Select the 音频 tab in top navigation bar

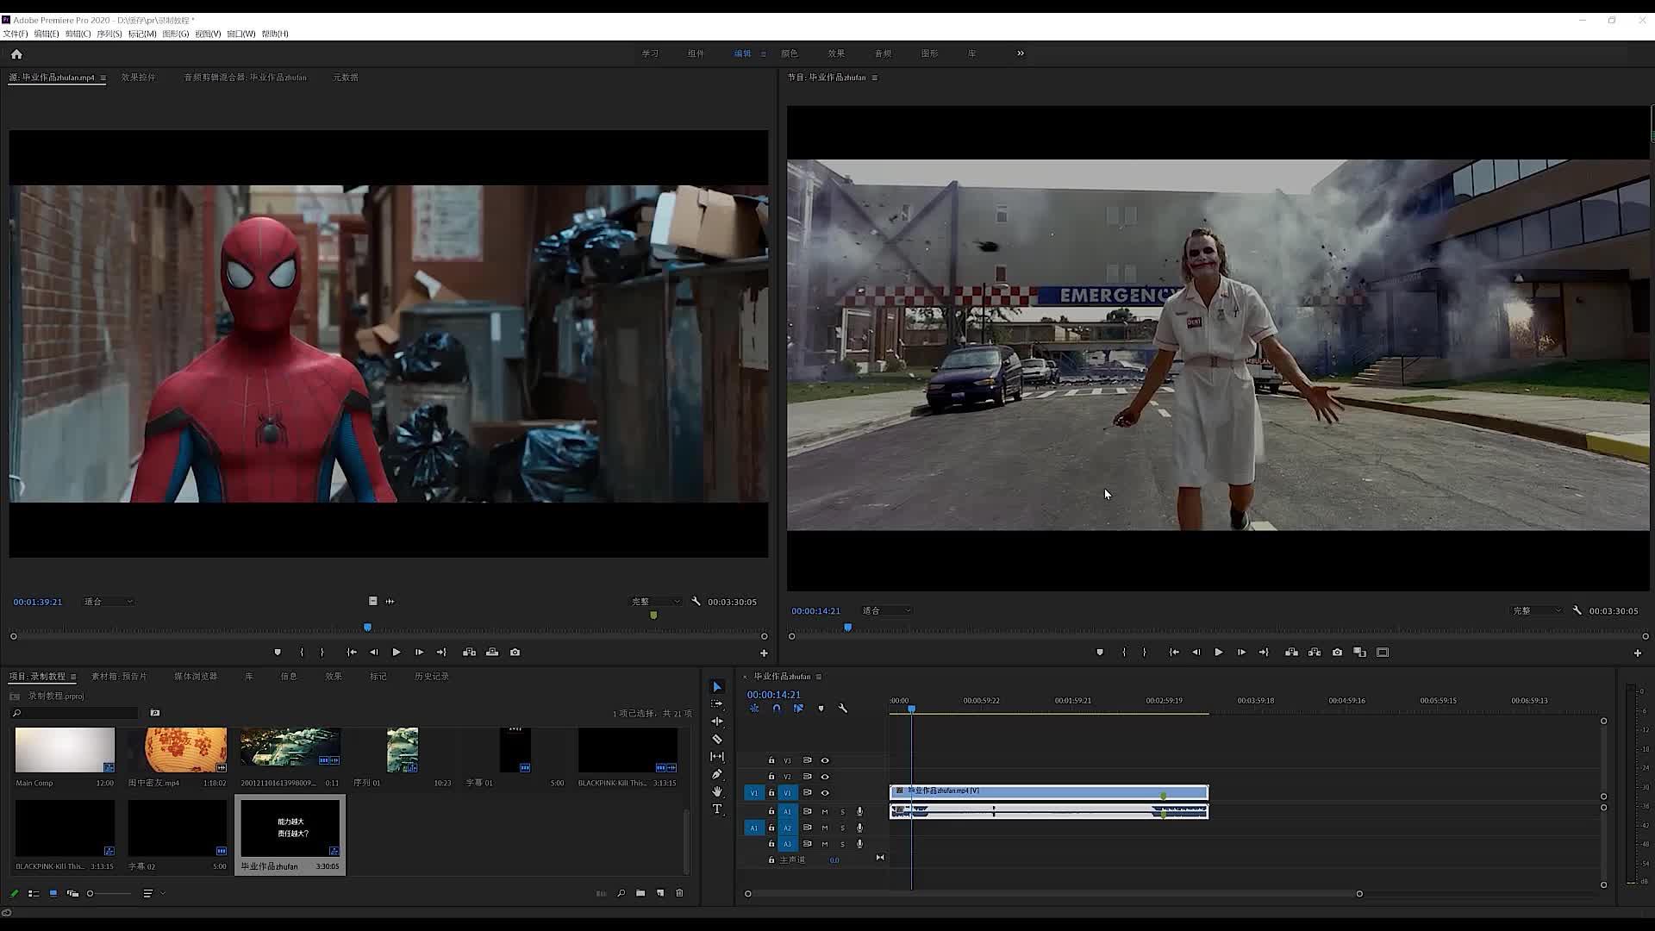tap(884, 53)
